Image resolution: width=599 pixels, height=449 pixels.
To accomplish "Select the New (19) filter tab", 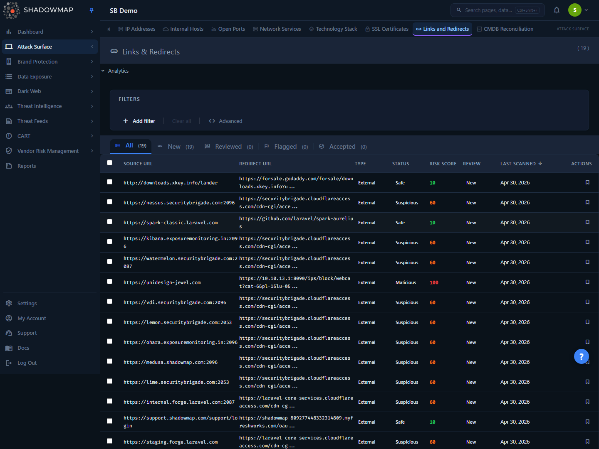I will click(176, 147).
